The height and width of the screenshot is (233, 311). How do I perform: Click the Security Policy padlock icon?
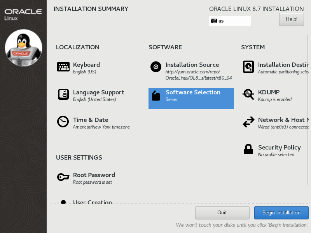(248, 149)
